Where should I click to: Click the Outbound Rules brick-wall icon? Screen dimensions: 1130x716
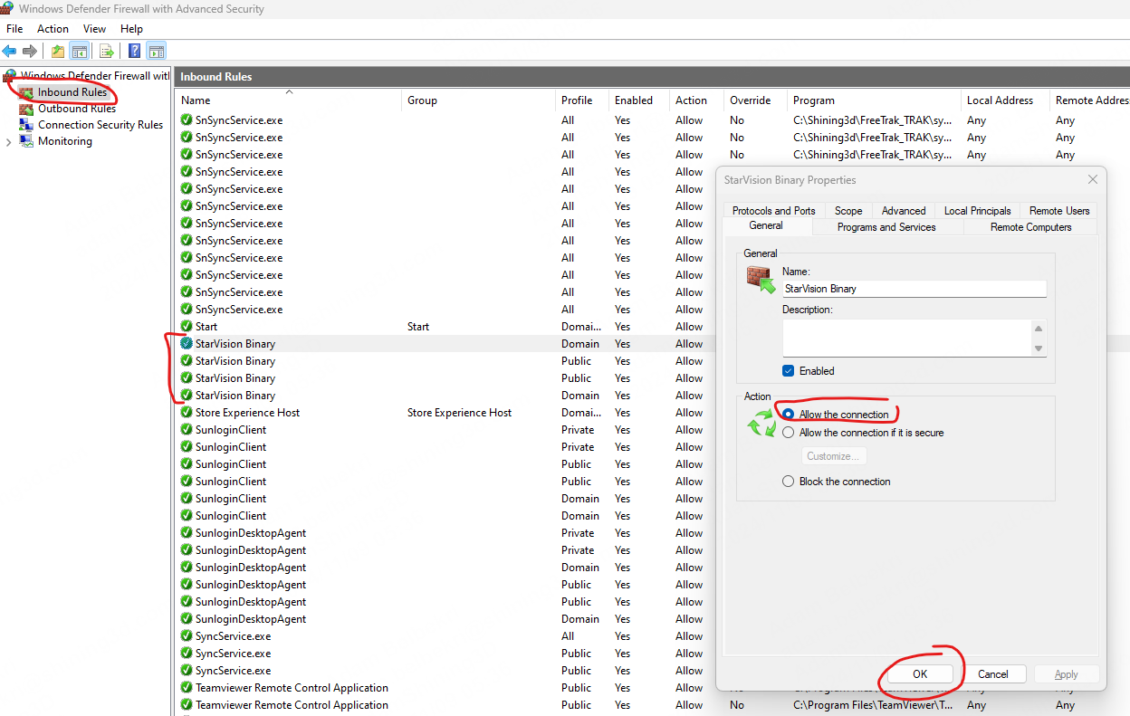[26, 109]
